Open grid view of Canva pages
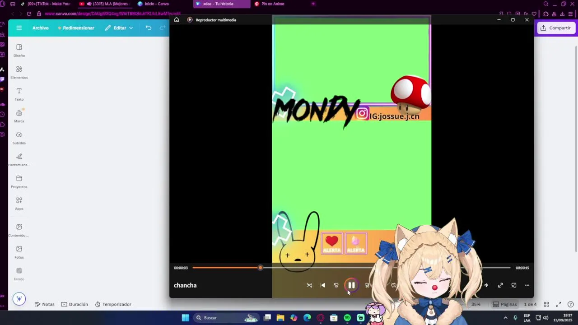 click(546, 304)
